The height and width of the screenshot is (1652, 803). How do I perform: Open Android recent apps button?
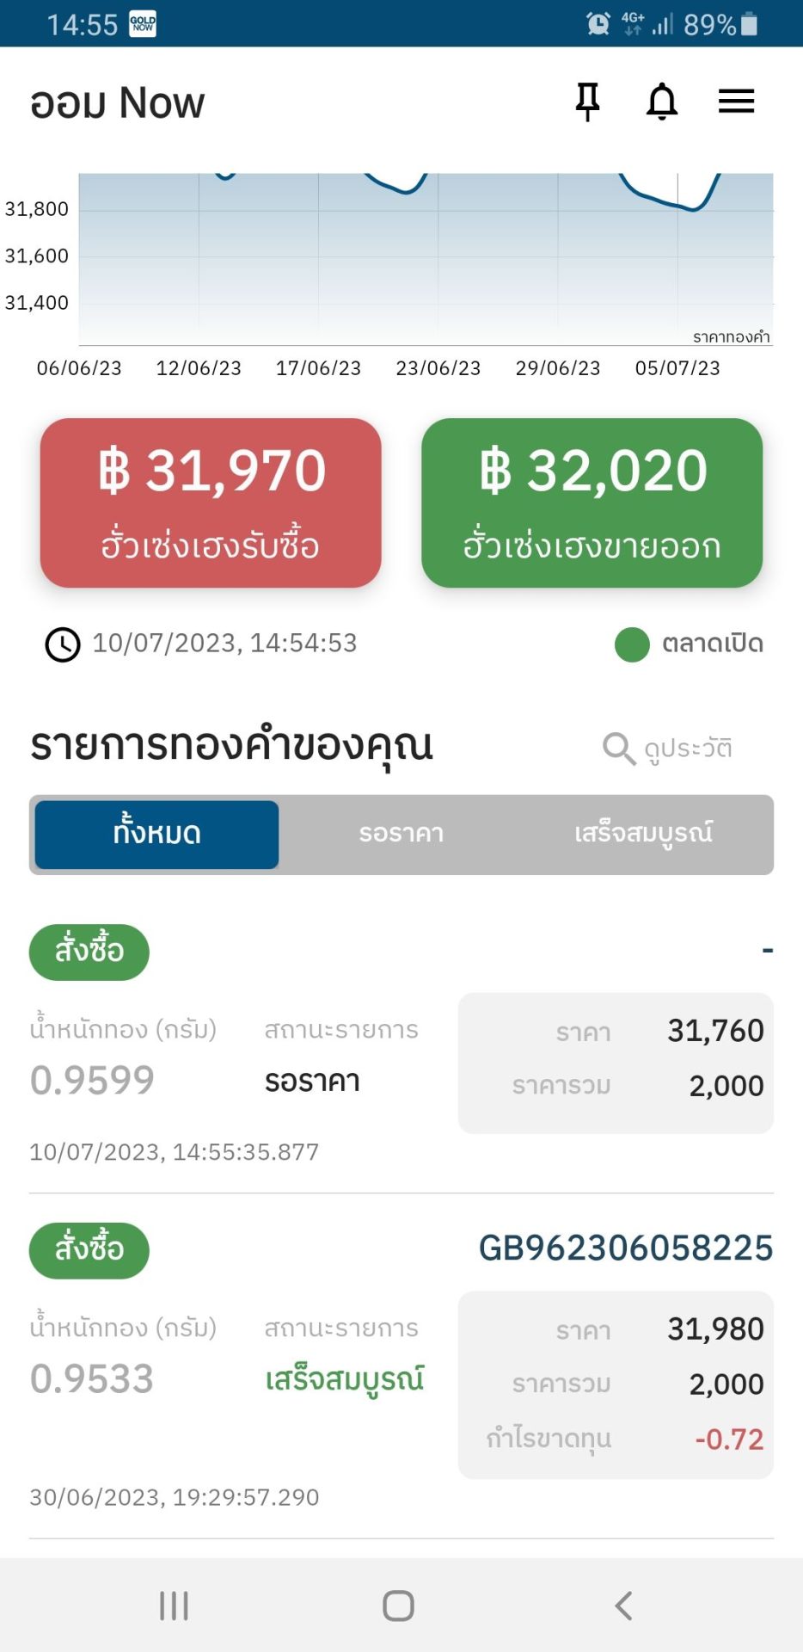[x=174, y=1606]
